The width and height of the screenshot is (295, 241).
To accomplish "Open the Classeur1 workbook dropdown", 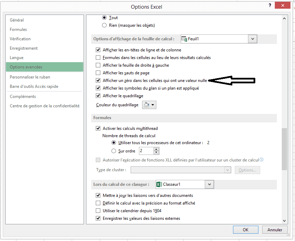I will [x=209, y=184].
